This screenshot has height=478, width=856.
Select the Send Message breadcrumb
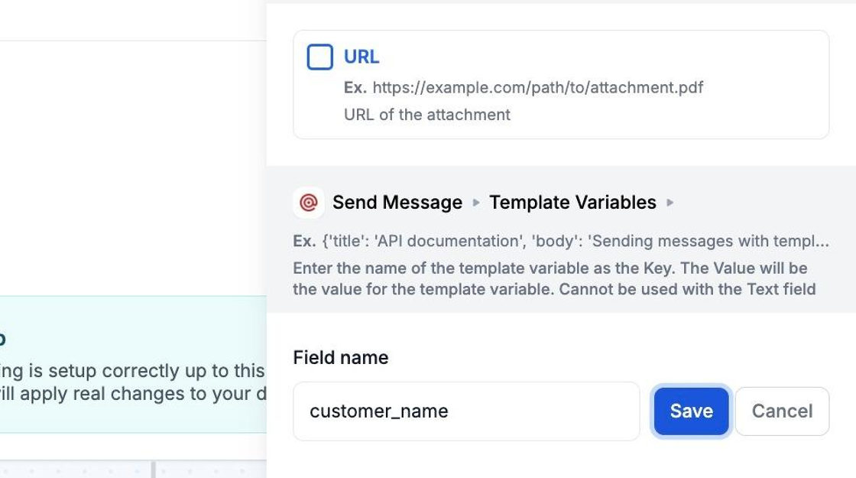click(397, 203)
